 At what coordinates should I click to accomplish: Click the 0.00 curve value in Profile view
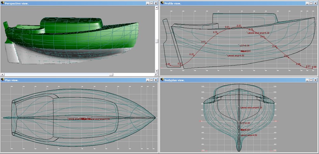point(314,67)
